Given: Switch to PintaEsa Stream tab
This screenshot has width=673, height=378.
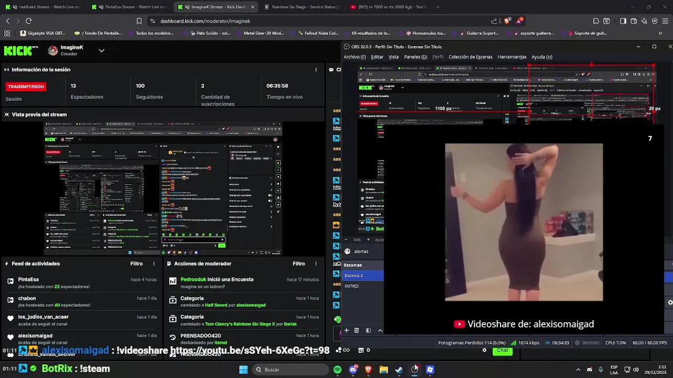Looking at the screenshot, I should click(x=129, y=7).
